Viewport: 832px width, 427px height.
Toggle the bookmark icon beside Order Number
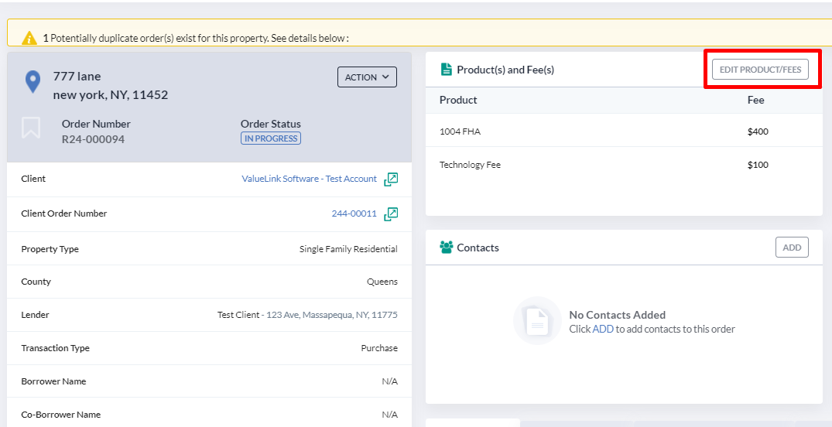tap(31, 128)
